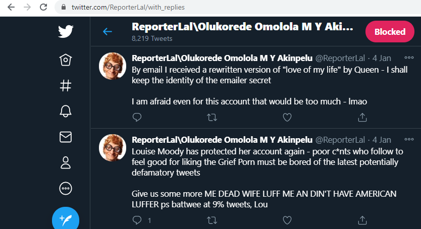The width and height of the screenshot is (421, 229).
Task: Open the Home timeline icon
Action: coord(66,60)
